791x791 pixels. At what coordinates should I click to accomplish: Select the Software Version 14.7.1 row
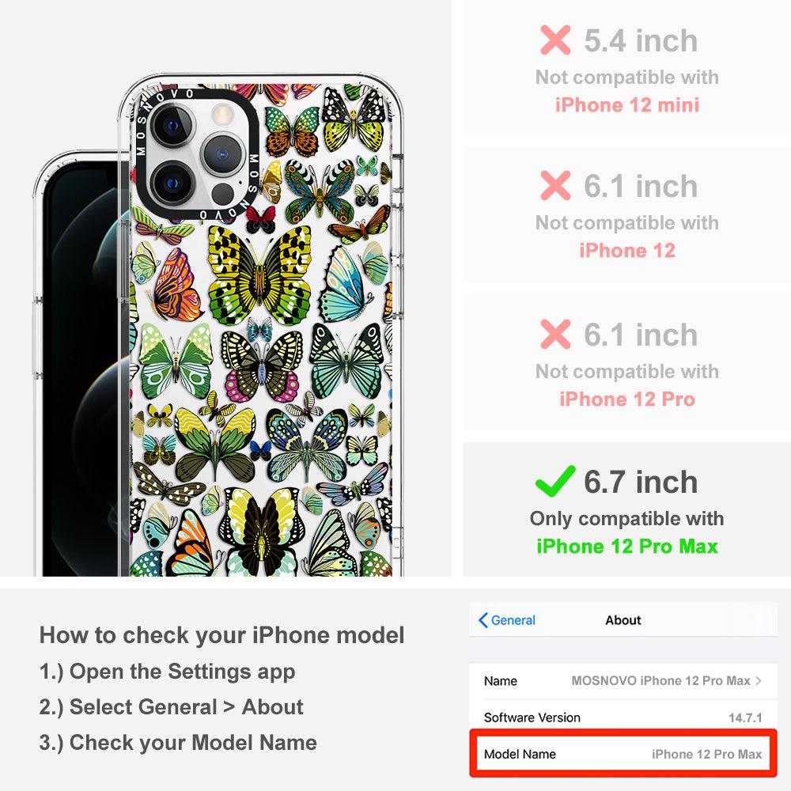[623, 717]
